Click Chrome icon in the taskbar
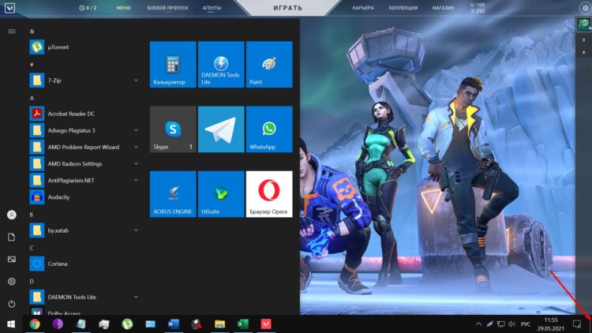592x333 pixels. (35, 324)
